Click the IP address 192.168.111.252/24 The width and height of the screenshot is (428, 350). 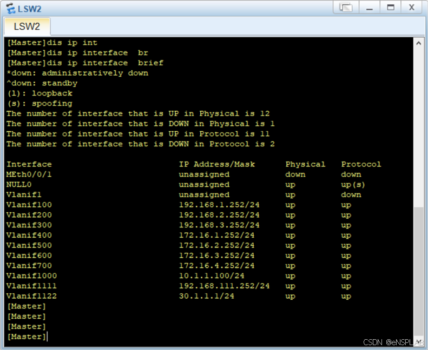224,286
